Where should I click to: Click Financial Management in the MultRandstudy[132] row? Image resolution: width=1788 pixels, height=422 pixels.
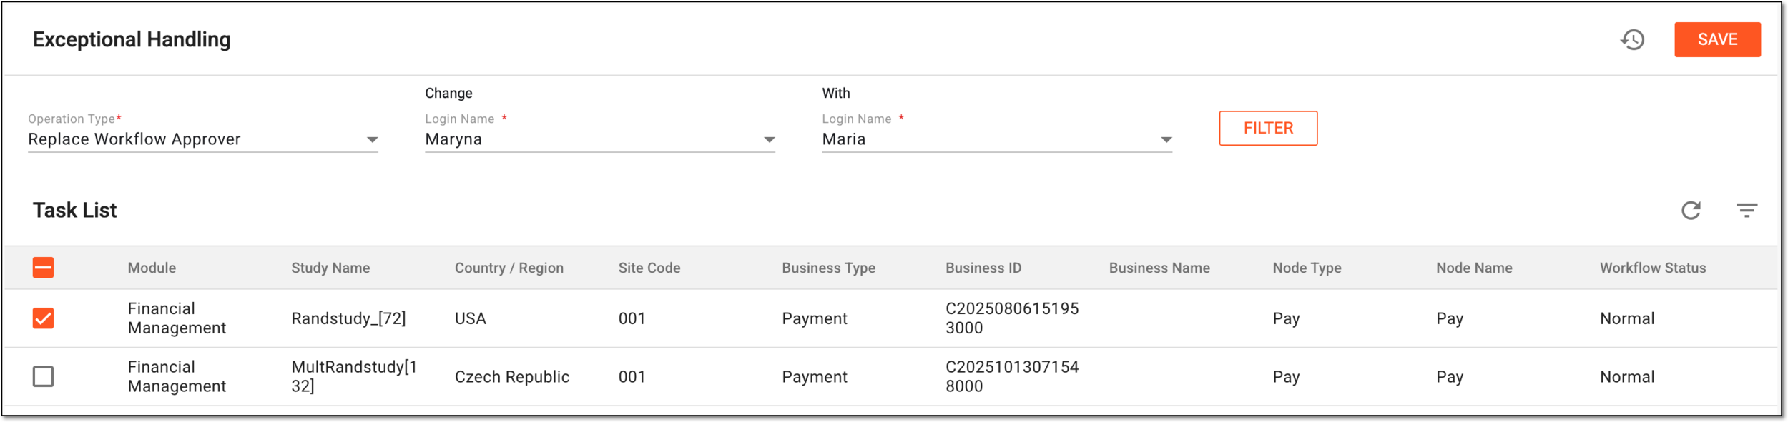[177, 376]
